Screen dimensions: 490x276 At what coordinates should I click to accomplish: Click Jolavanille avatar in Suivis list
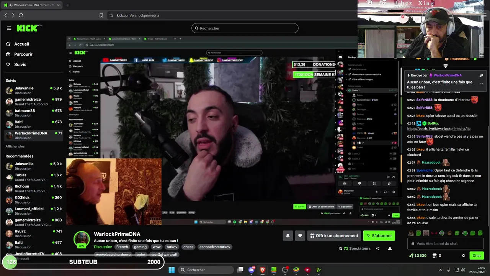click(x=9, y=90)
